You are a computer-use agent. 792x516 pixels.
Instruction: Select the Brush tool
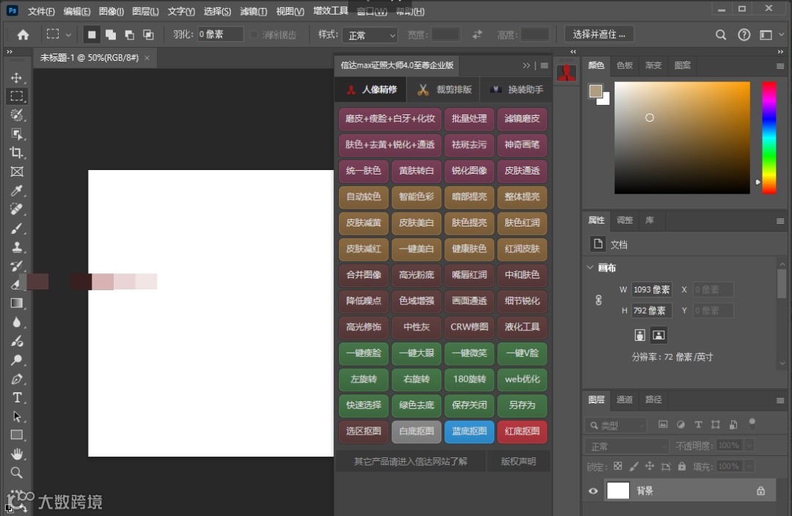[x=17, y=228]
